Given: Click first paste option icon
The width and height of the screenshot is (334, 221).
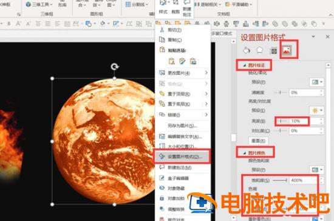Looking at the screenshot, I should point(172,61).
